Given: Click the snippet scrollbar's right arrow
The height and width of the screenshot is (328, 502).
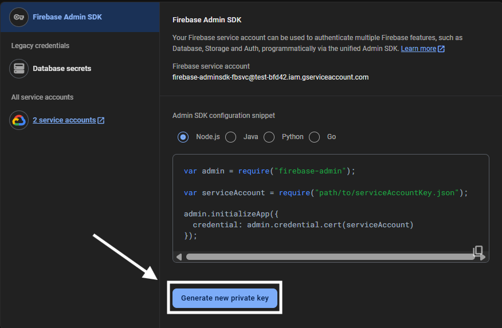Looking at the screenshot, I should 484,257.
